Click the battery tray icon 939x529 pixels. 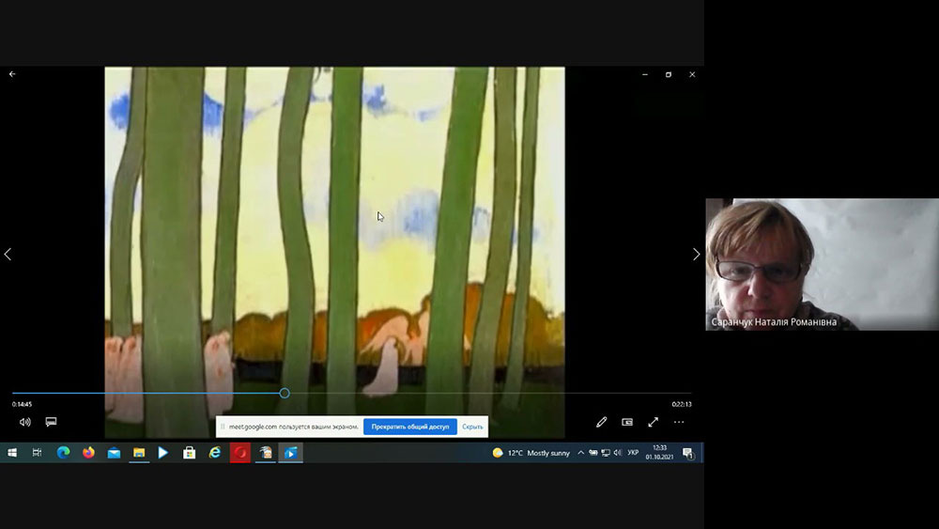(593, 453)
